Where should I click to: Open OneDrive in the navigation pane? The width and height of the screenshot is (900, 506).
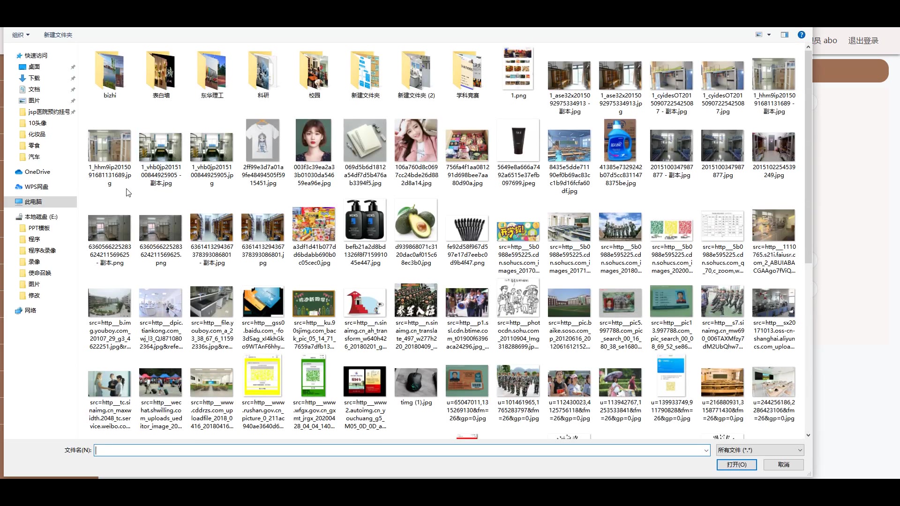(37, 172)
